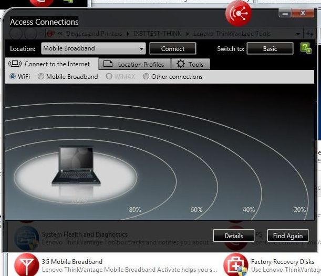Image resolution: width=321 pixels, height=276 pixels.
Task: Click the 40% signal ring label
Action: pos(248,209)
